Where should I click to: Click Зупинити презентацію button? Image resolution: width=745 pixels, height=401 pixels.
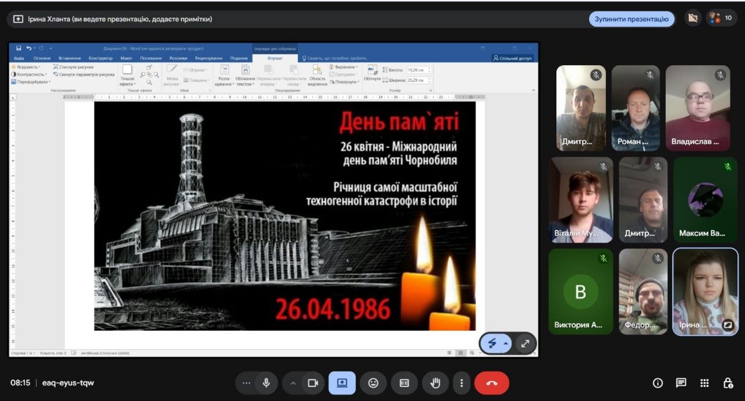(x=632, y=19)
